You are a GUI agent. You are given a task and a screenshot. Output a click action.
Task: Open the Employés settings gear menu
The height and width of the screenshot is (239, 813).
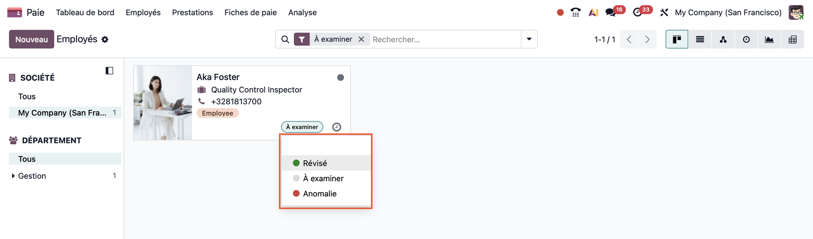[105, 39]
